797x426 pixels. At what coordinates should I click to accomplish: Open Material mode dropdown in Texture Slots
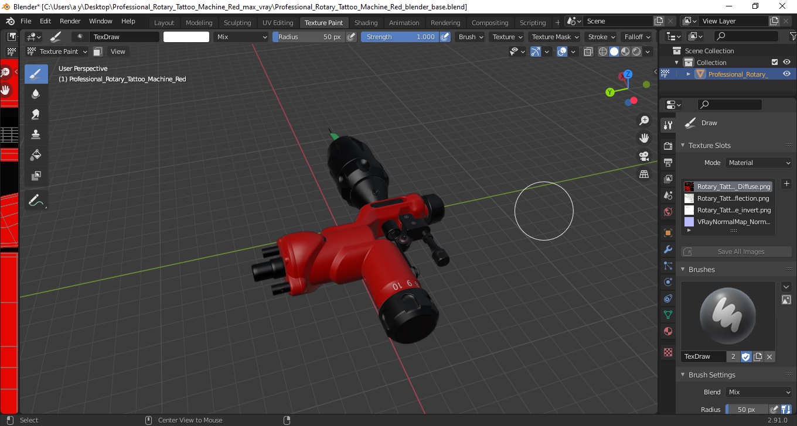(x=759, y=163)
